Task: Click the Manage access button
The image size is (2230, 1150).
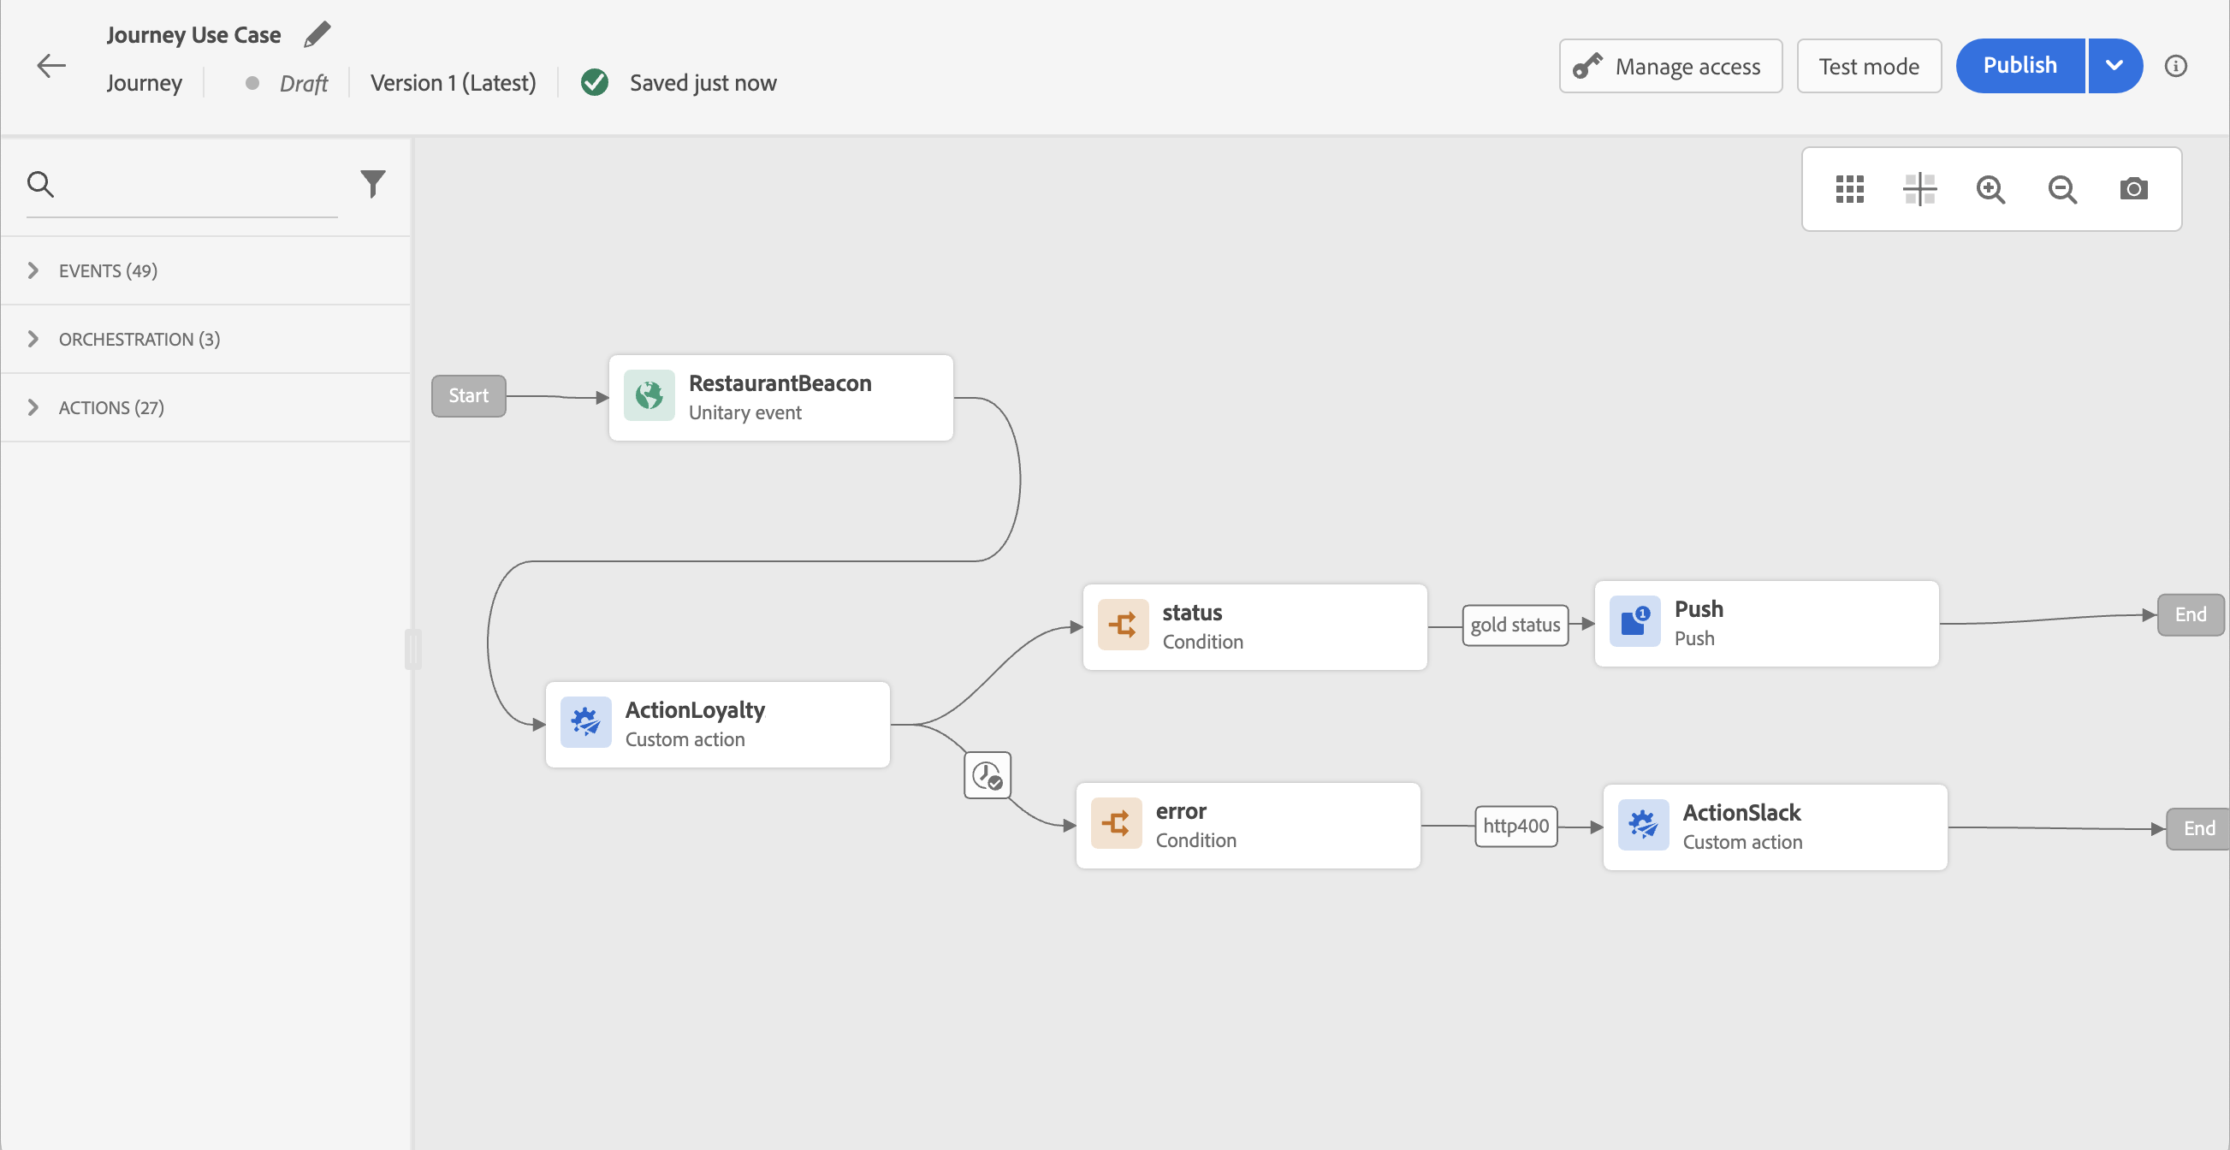Action: click(x=1670, y=66)
